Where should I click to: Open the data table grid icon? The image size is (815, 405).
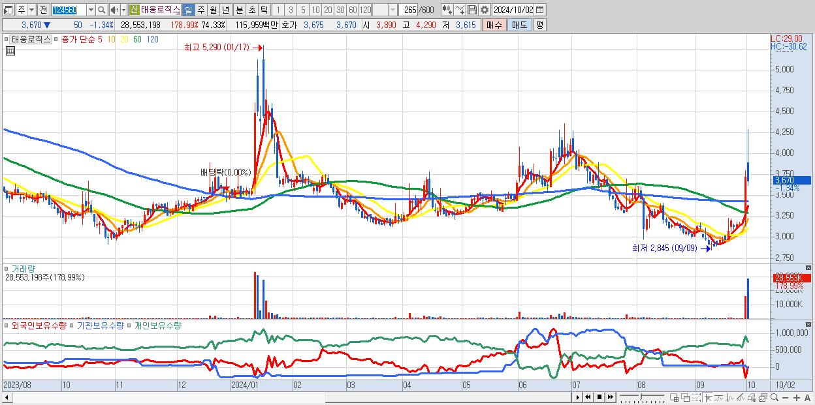point(10,51)
